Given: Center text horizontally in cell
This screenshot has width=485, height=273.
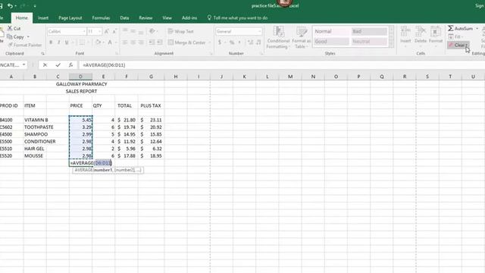Looking at the screenshot, I should coord(133,42).
